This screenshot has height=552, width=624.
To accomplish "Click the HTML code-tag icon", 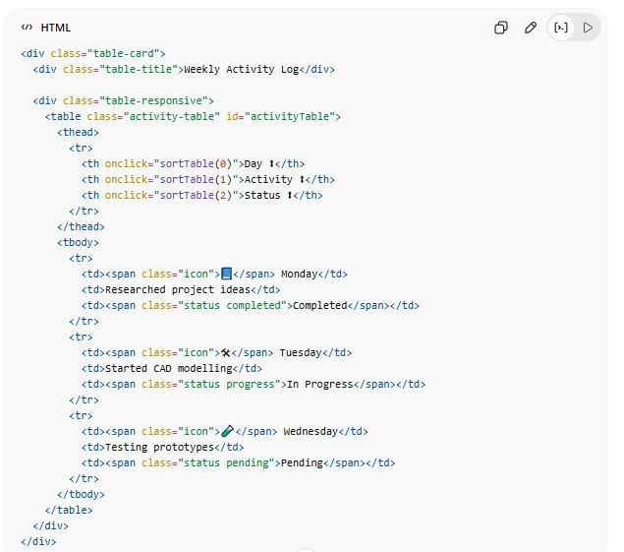I will (27, 28).
